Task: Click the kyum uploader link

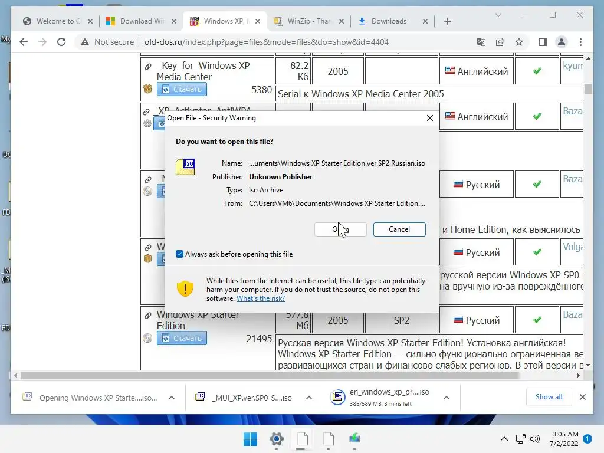Action: (573, 66)
